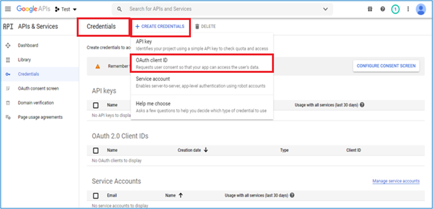Click the Library icon in sidebar
433x209 pixels.
pyautogui.click(x=8, y=60)
